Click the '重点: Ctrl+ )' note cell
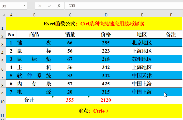The height and width of the screenshot is (120, 183). pos(94,111)
